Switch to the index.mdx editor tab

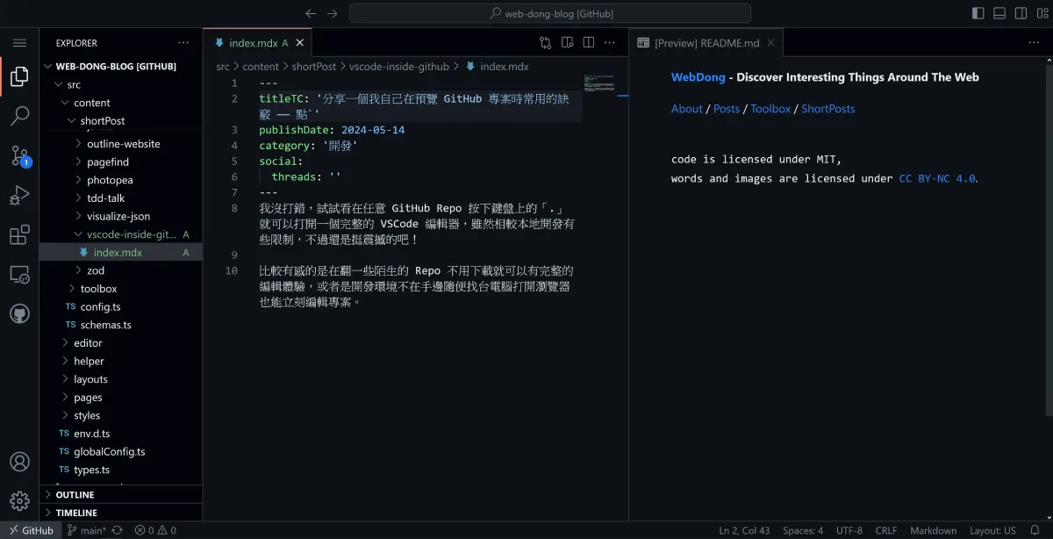coord(252,43)
